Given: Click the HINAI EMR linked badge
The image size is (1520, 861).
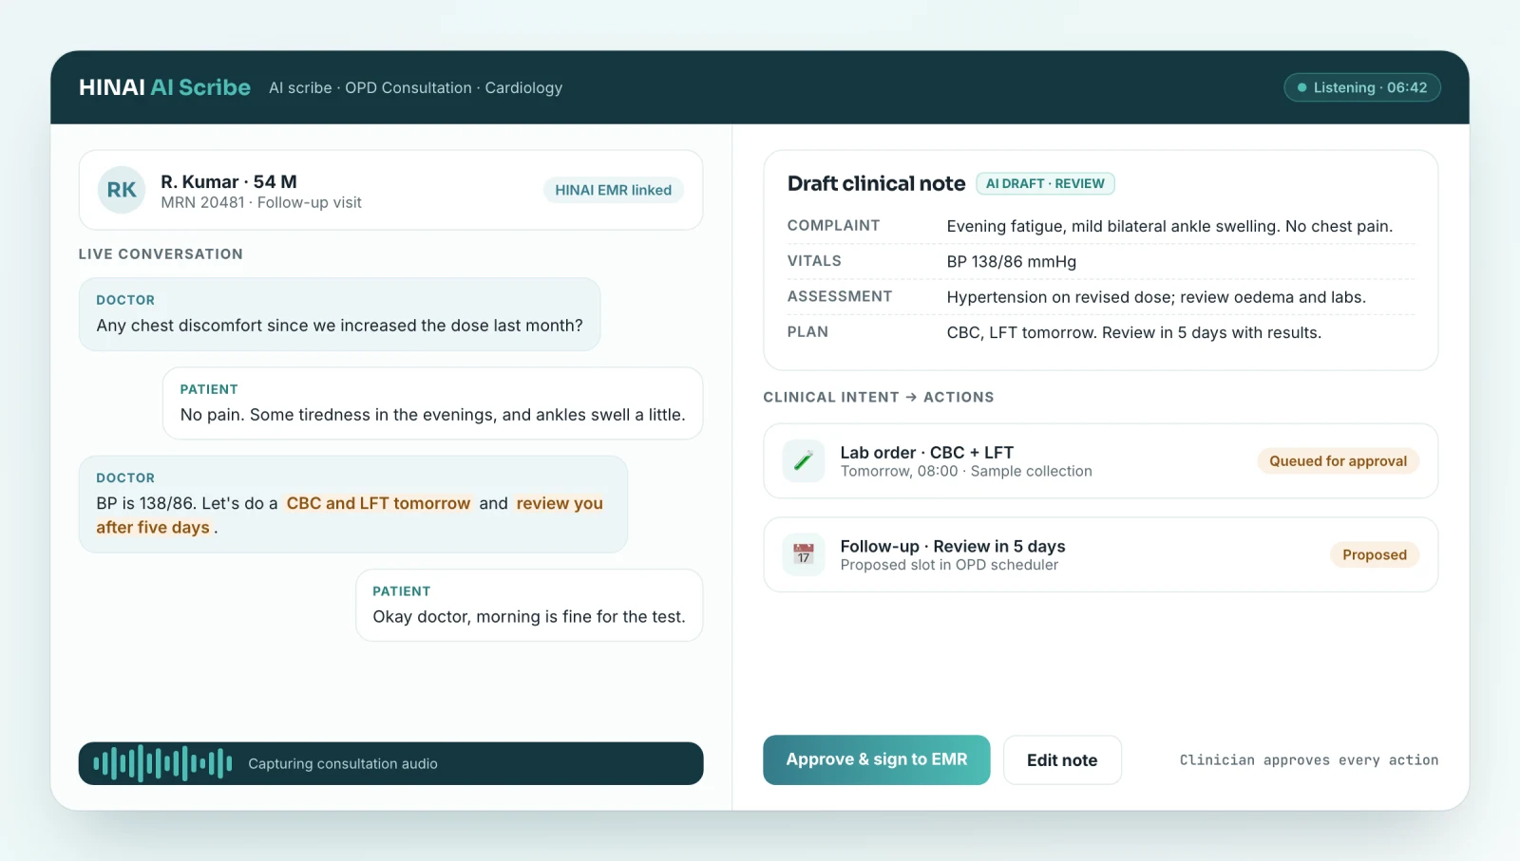Looking at the screenshot, I should (x=613, y=190).
